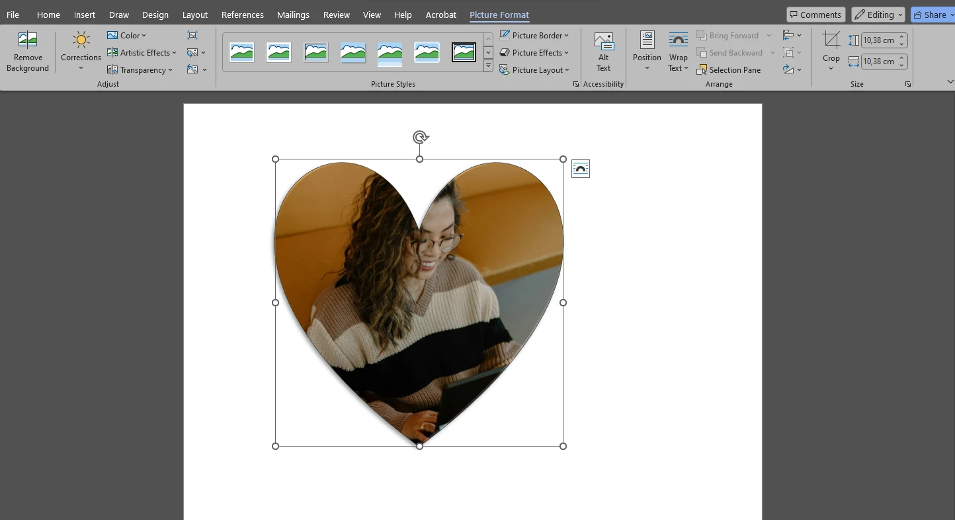Image resolution: width=955 pixels, height=520 pixels.
Task: Increase shape height with up stepper
Action: point(902,37)
